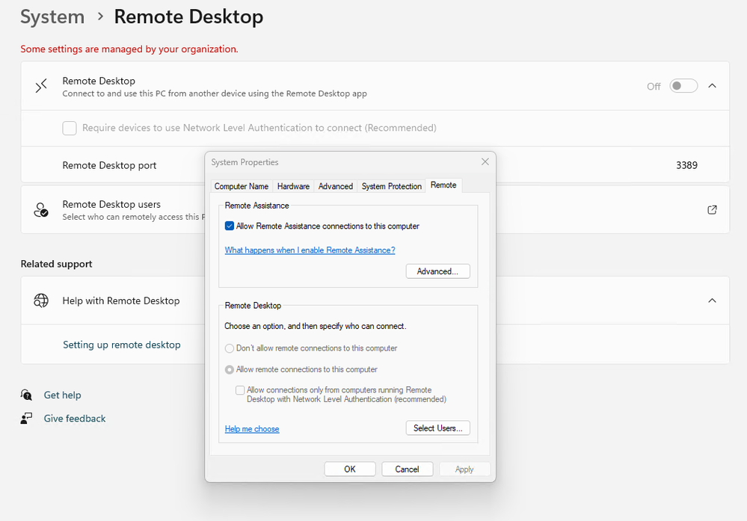Viewport: 747px width, 521px height.
Task: Open Remote Desktop users external link icon
Action: [x=712, y=209]
